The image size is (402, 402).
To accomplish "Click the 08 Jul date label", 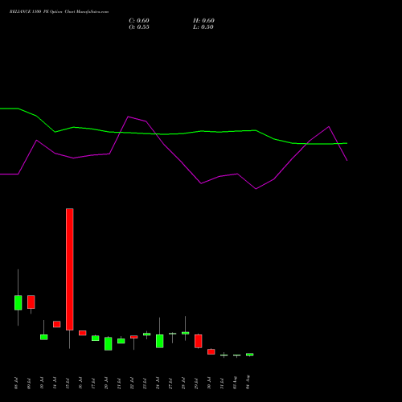I will click(x=16, y=383).
